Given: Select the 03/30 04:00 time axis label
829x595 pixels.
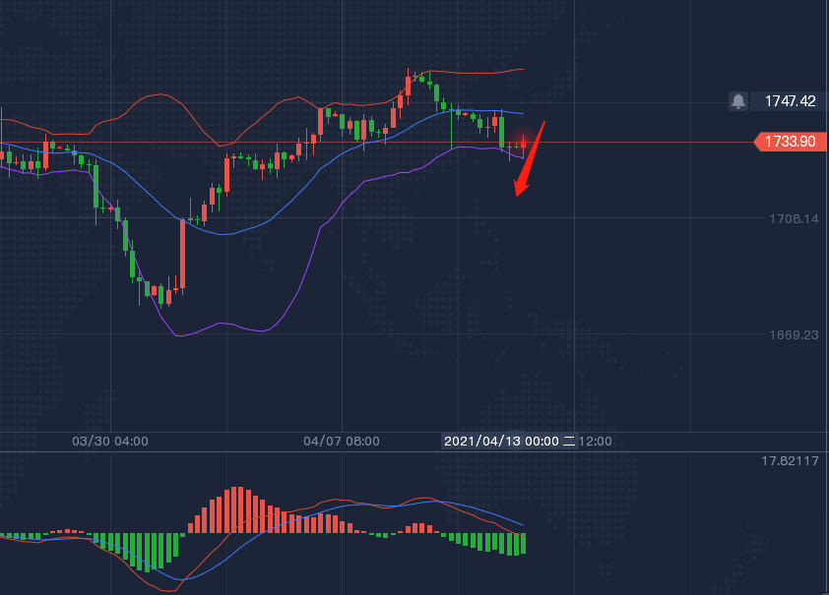Looking at the screenshot, I should coord(110,442).
